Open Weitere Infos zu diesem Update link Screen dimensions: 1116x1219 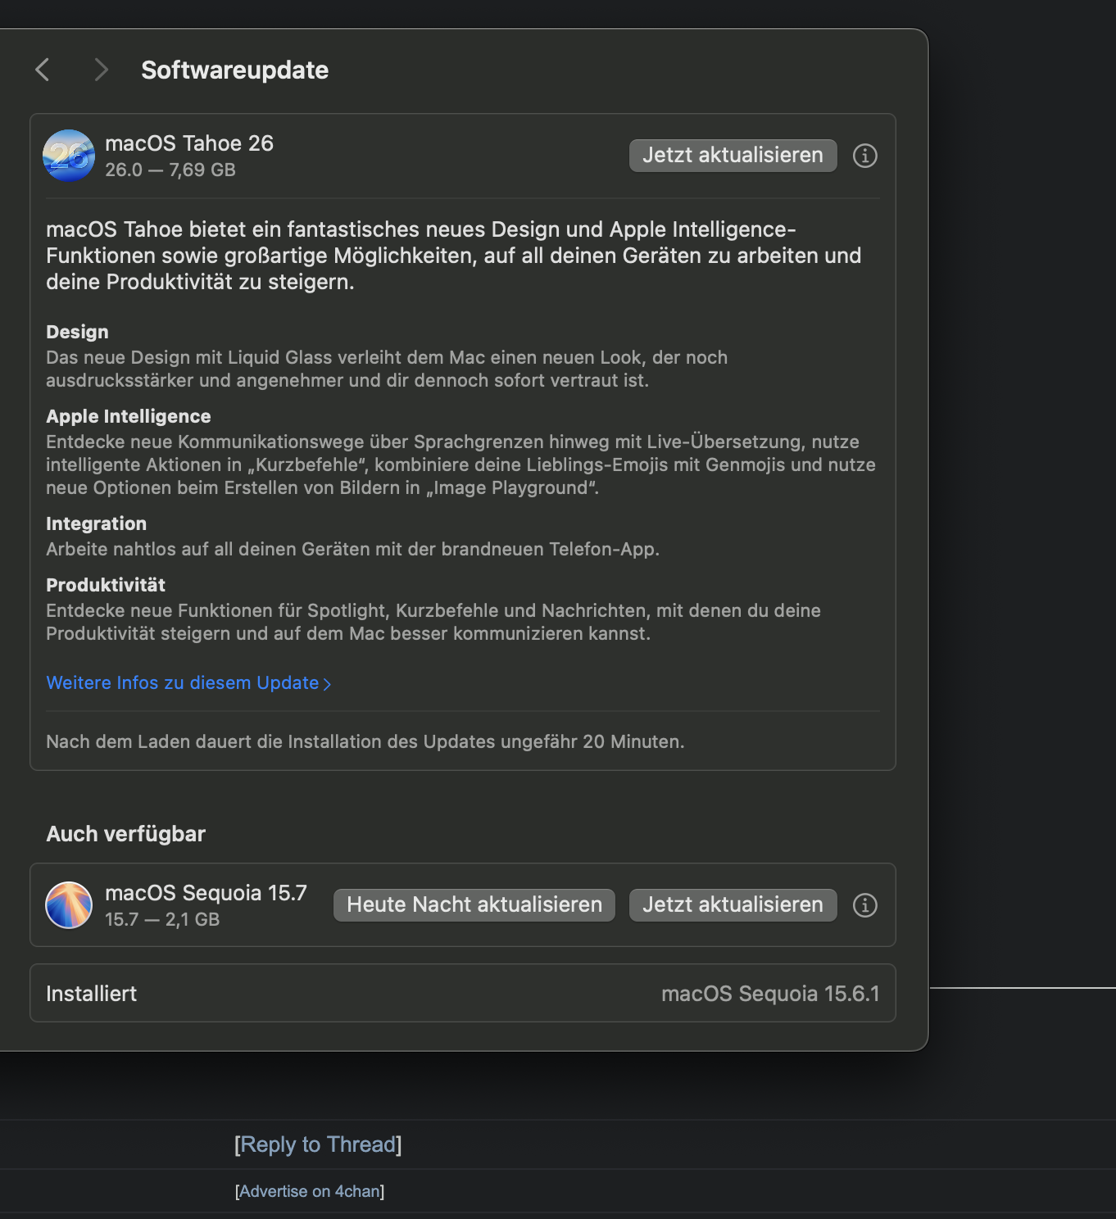coord(188,683)
